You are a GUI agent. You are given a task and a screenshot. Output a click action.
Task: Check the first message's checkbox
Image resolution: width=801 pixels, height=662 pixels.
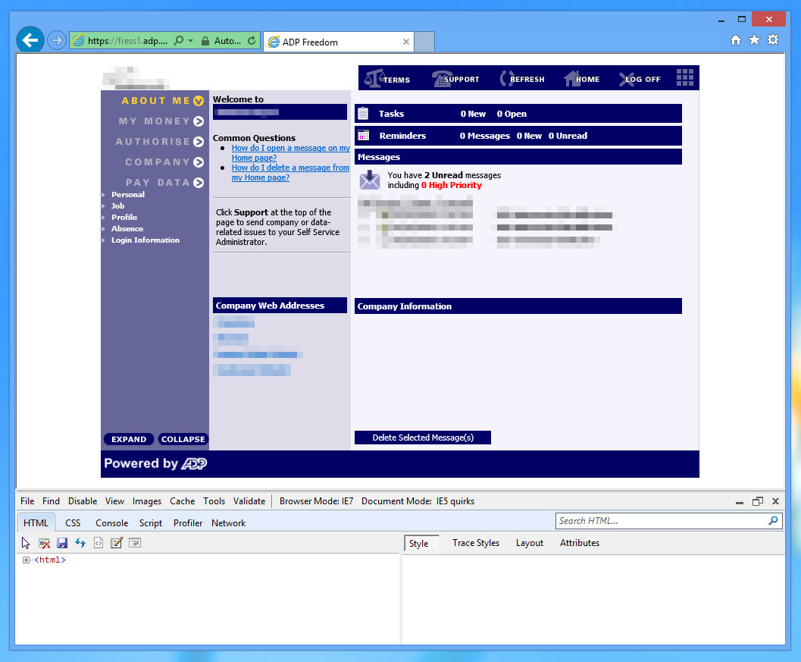pyautogui.click(x=363, y=214)
